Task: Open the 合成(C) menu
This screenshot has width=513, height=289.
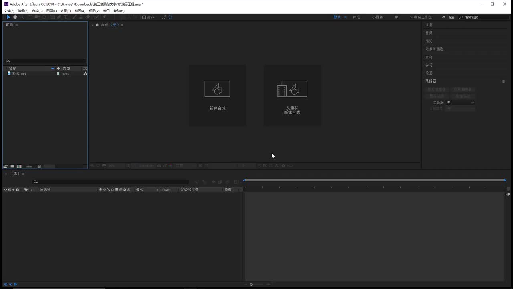Action: [x=37, y=11]
